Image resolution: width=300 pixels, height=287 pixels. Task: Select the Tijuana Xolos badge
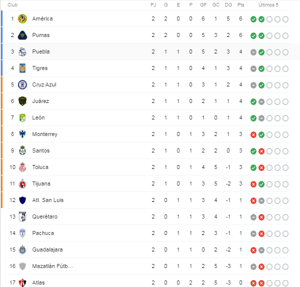click(22, 183)
